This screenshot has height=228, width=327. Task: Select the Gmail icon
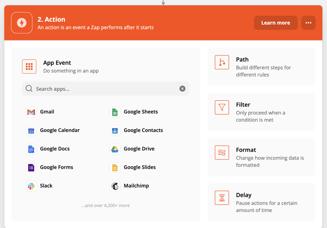click(31, 112)
